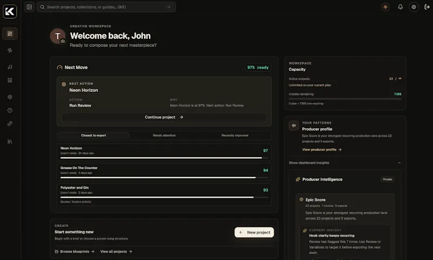Image resolution: width=433 pixels, height=260 pixels.
Task: Open the dashboard grid icon in sidebar
Action: tap(10, 34)
